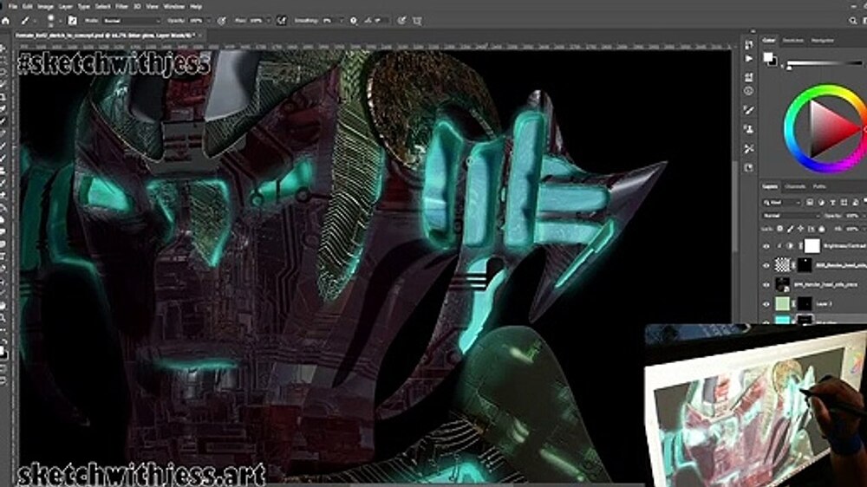This screenshot has height=487, width=867.
Task: Toggle lock image pixels brush icon
Action: click(790, 228)
